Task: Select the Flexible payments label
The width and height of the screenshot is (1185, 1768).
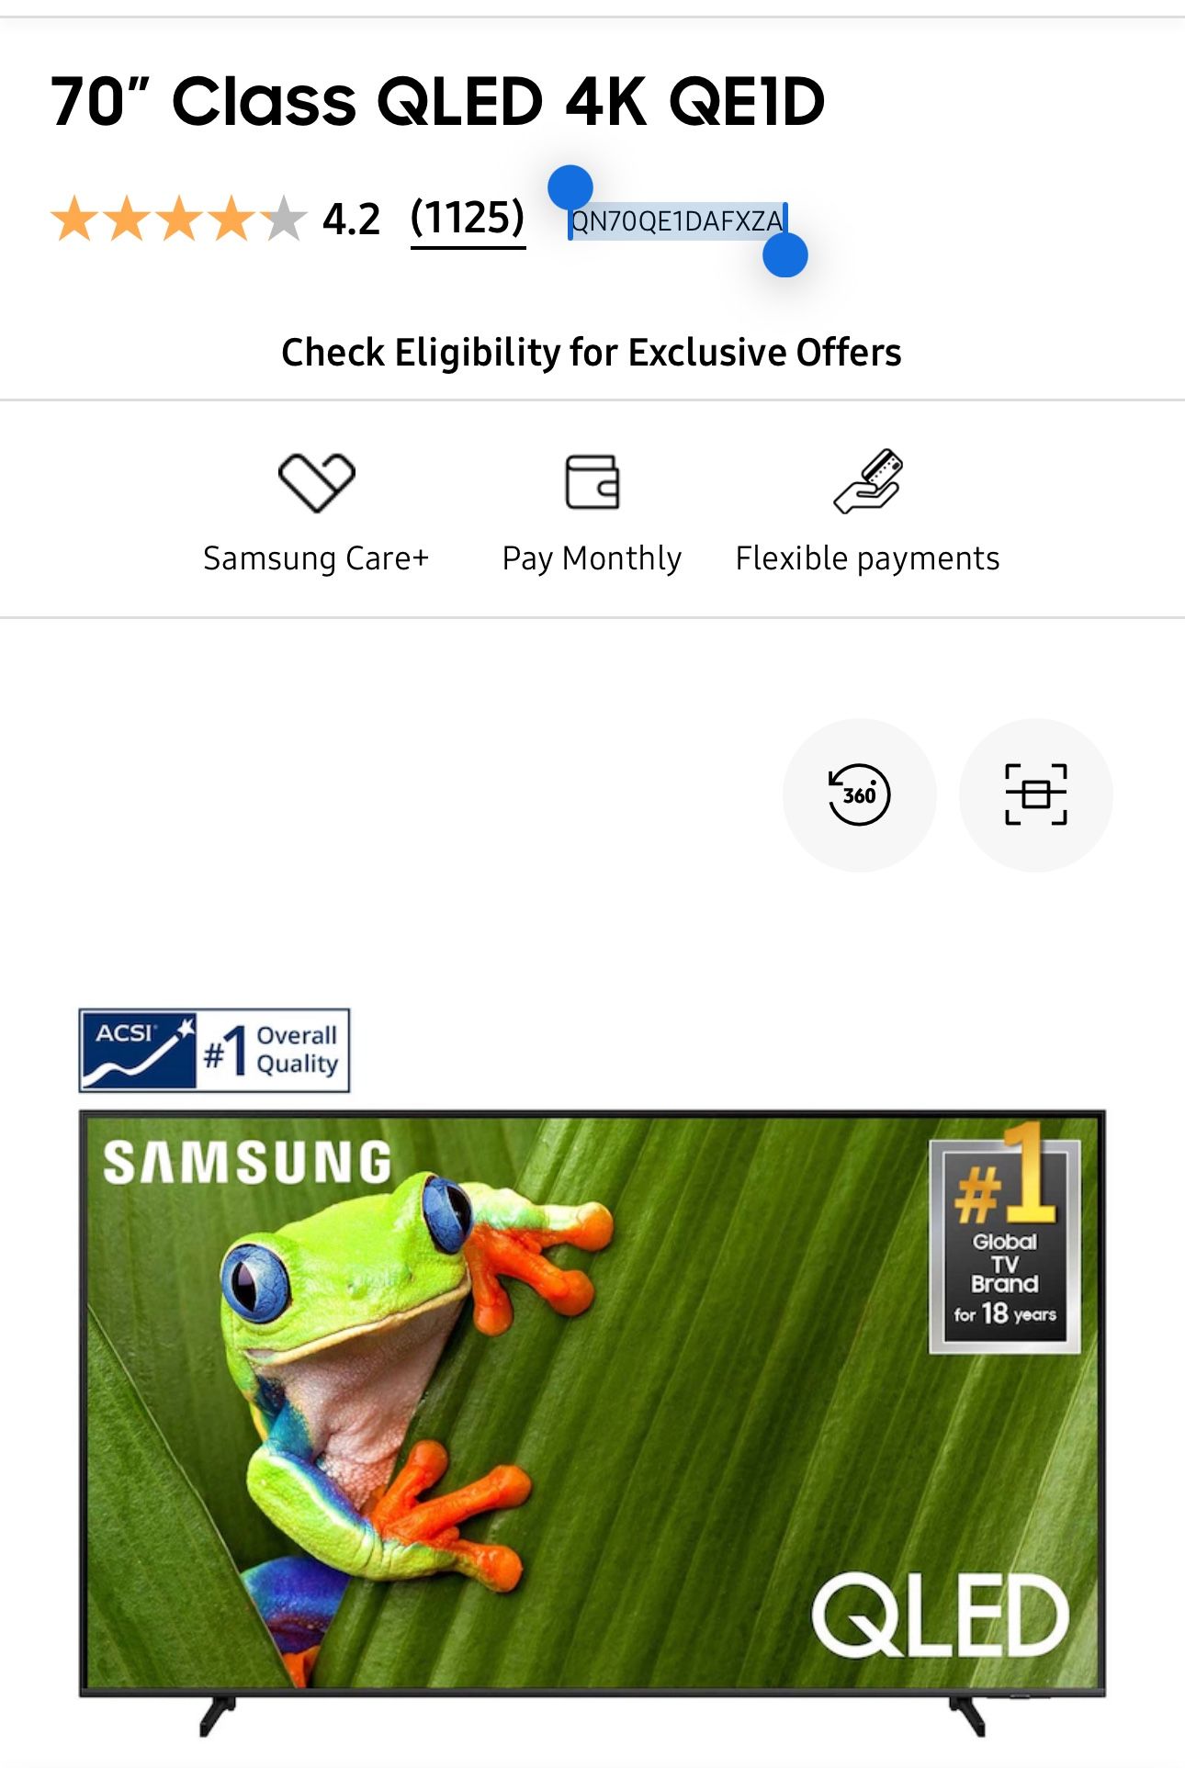Action: [867, 558]
